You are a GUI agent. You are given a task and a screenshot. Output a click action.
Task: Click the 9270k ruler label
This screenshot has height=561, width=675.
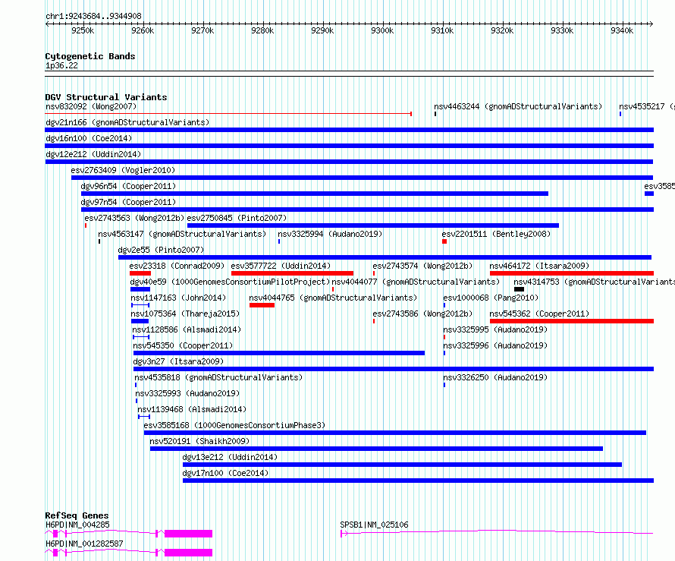tap(202, 30)
